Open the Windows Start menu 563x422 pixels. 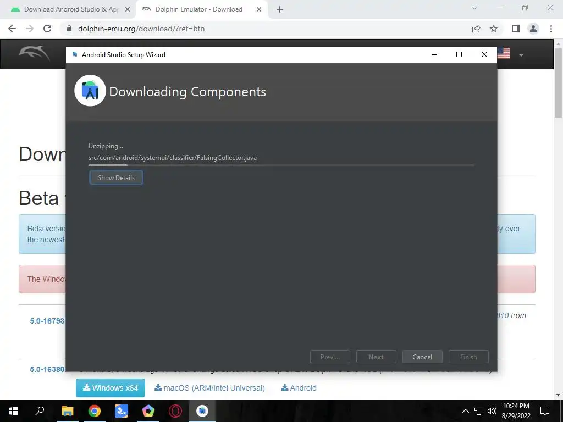pos(13,411)
